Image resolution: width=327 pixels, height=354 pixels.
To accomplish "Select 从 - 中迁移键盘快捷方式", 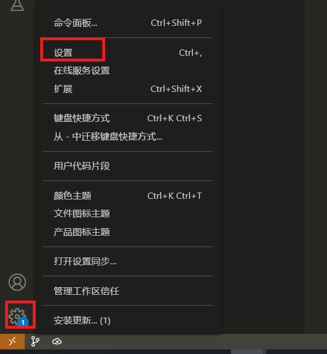I will (x=128, y=137).
